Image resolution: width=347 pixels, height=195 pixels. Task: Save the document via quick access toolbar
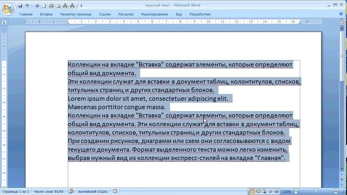[x=20, y=6]
